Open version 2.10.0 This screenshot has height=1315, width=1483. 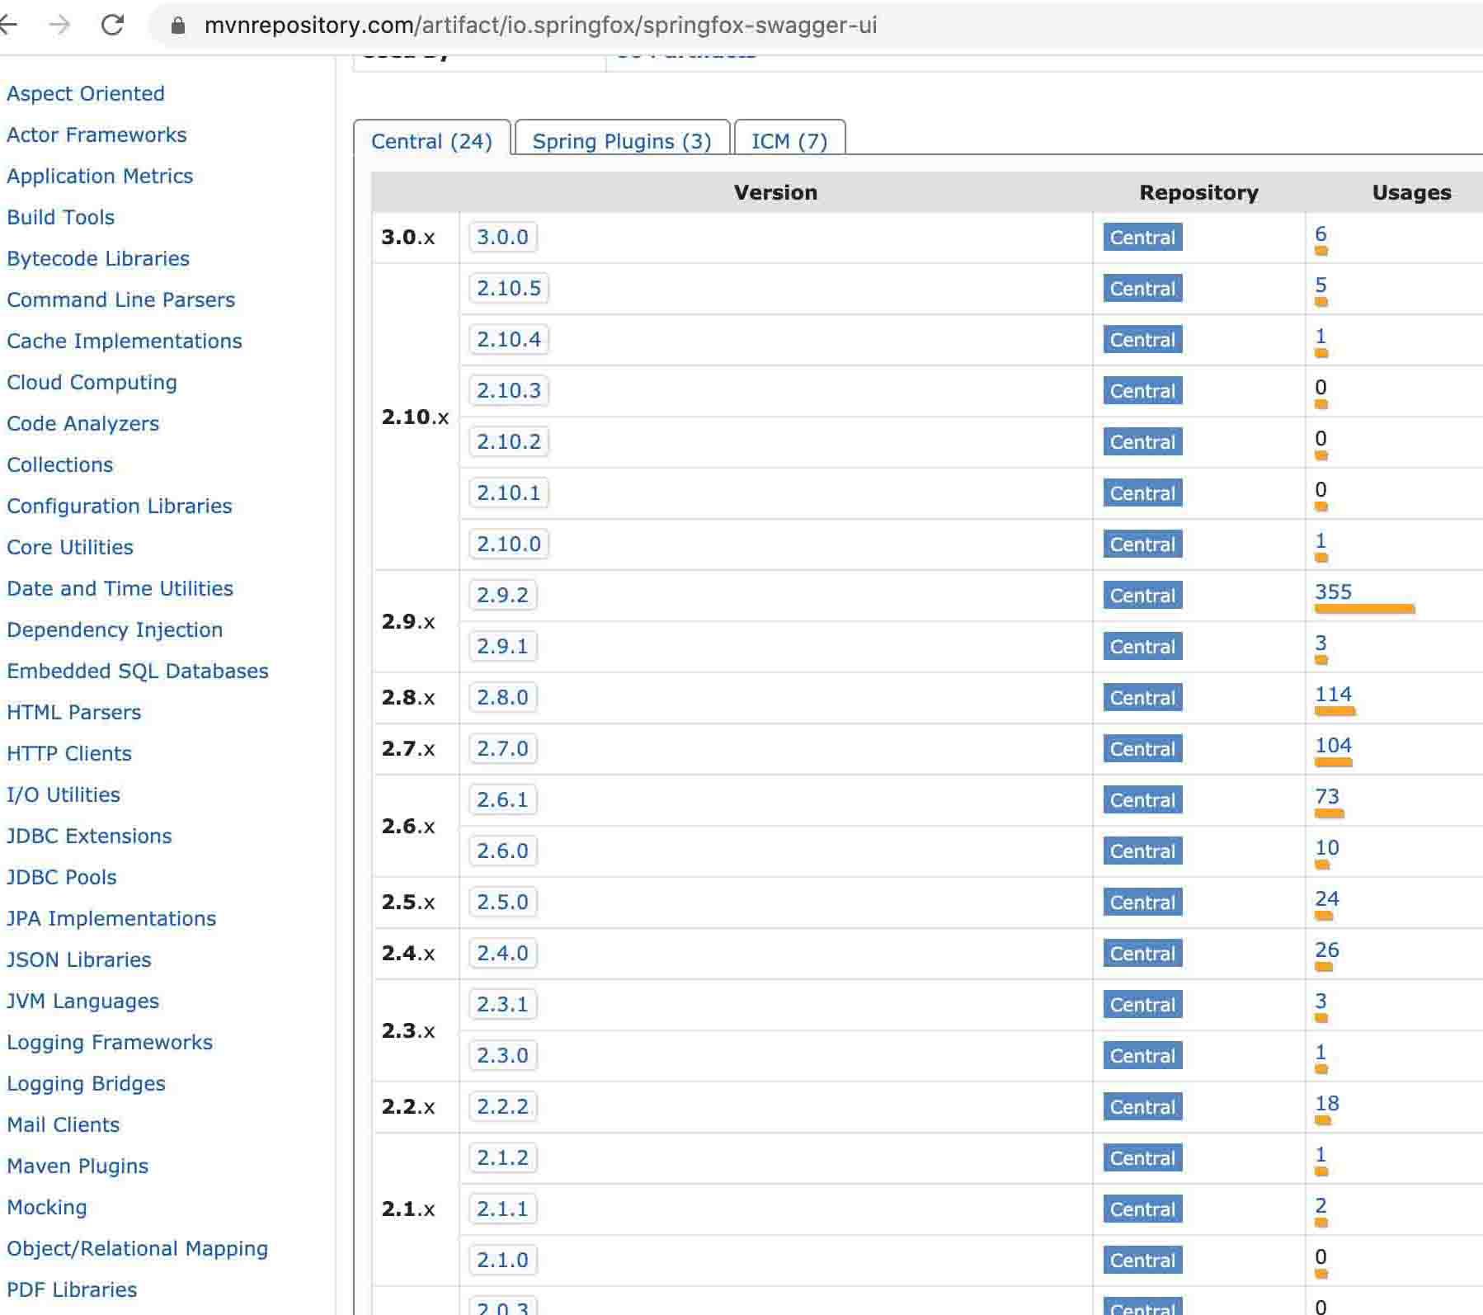(509, 544)
